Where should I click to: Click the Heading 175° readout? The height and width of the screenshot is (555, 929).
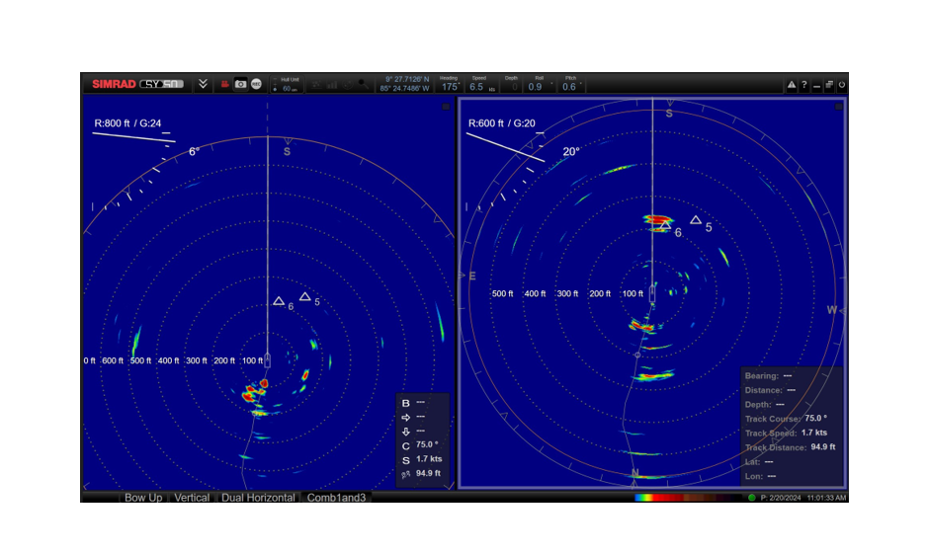tap(449, 85)
